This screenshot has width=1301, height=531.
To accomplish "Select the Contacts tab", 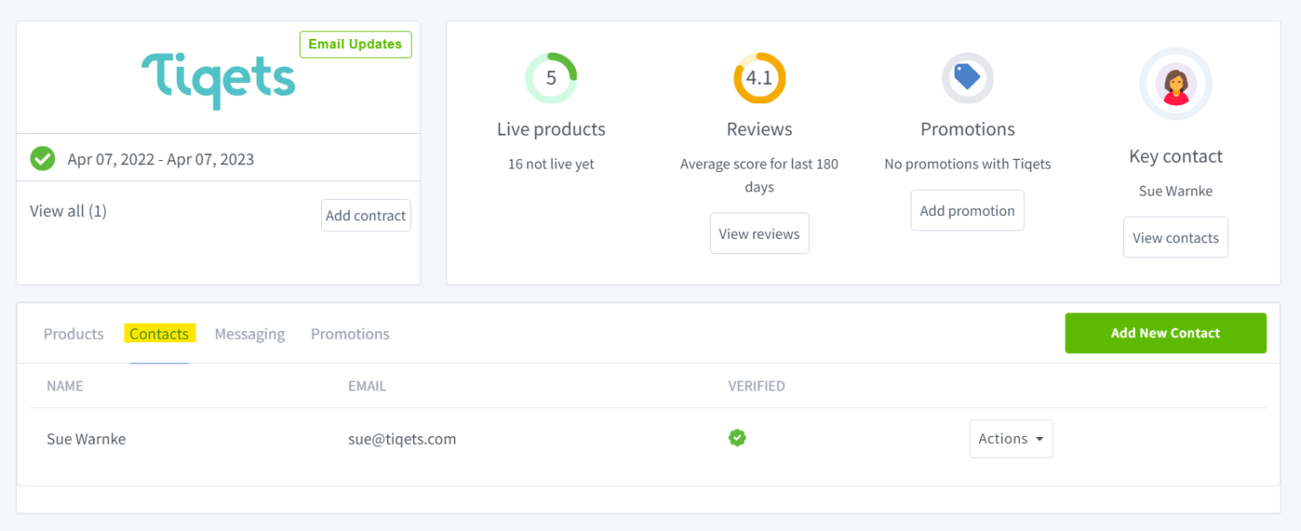I will click(159, 334).
